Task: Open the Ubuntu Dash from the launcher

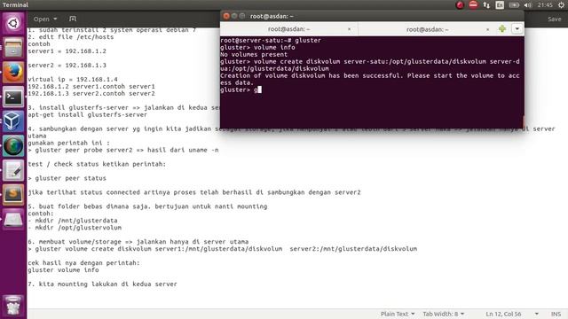Action: (x=13, y=24)
